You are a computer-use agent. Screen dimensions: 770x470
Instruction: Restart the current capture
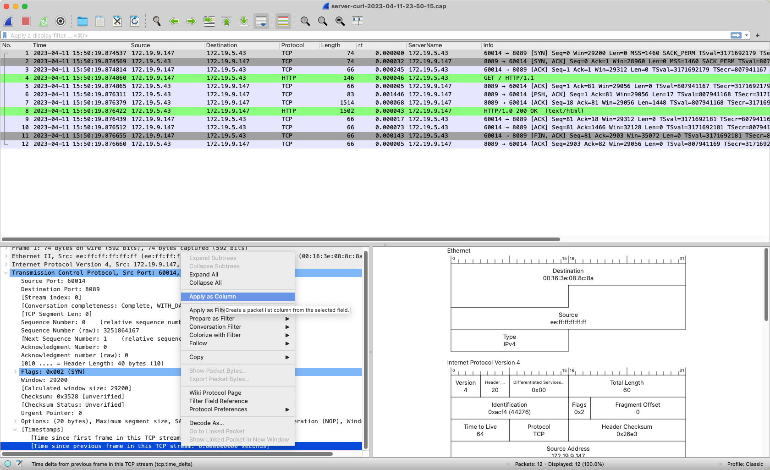(x=43, y=21)
